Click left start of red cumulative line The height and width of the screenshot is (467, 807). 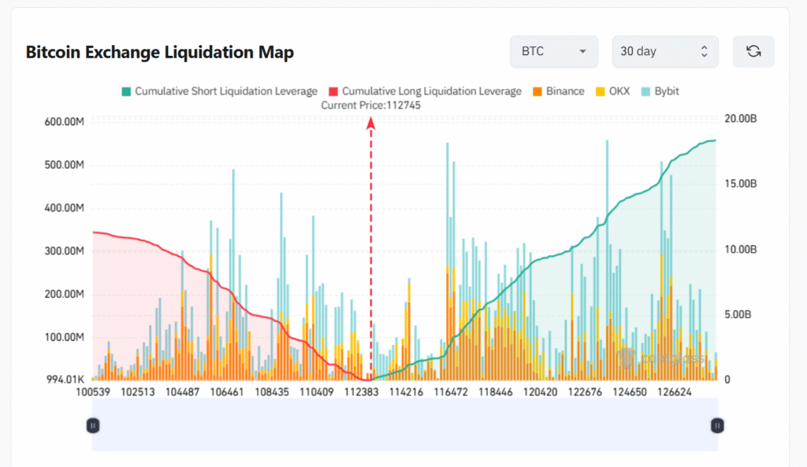pyautogui.click(x=94, y=232)
